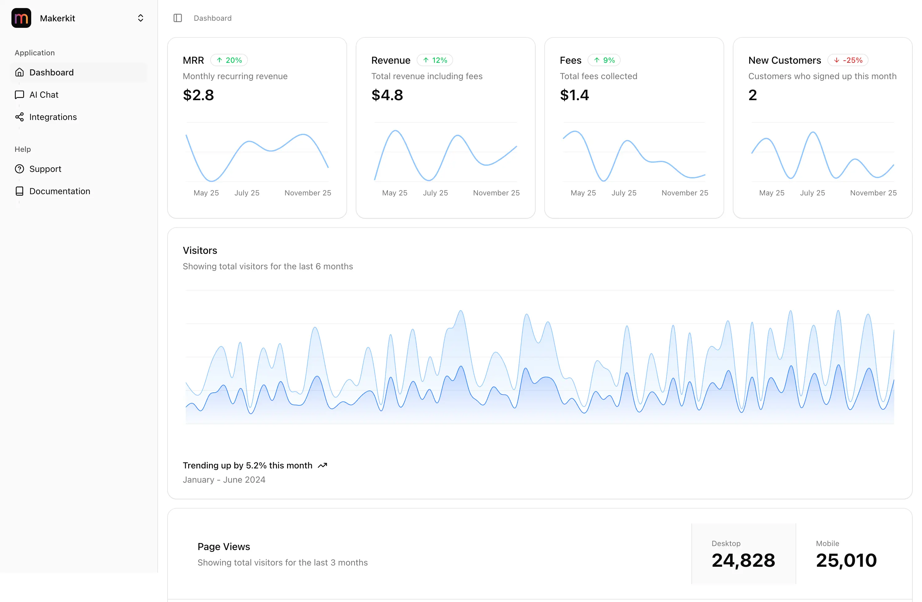Switch to the Mobile page views tab
922x602 pixels.
click(x=846, y=554)
